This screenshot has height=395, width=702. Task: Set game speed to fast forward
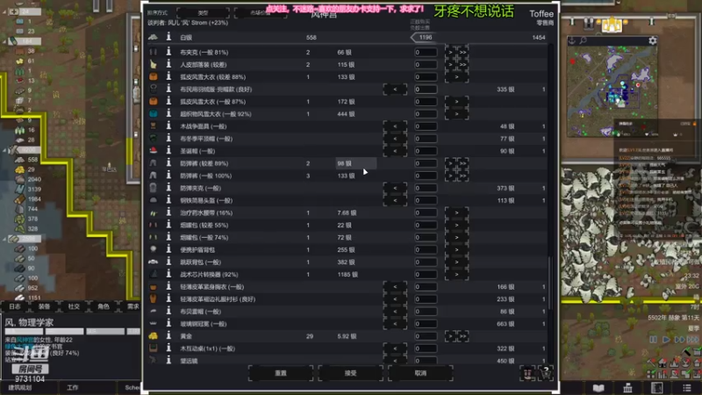679,340
